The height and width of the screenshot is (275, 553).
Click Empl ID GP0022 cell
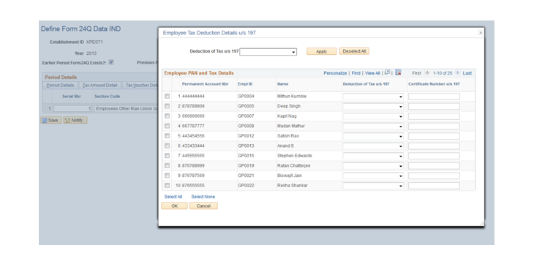click(246, 185)
